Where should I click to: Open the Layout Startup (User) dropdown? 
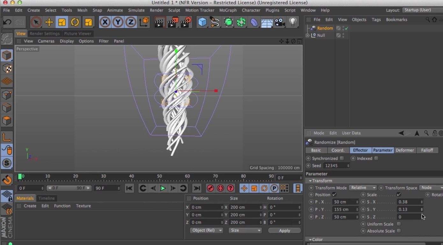(422, 10)
